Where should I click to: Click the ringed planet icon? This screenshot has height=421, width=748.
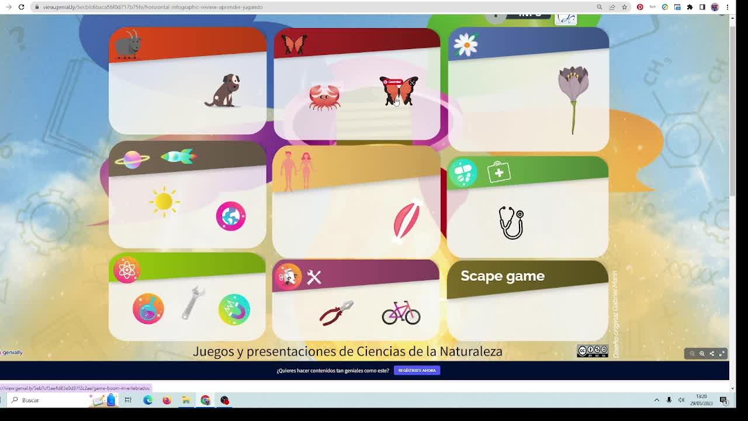(132, 159)
